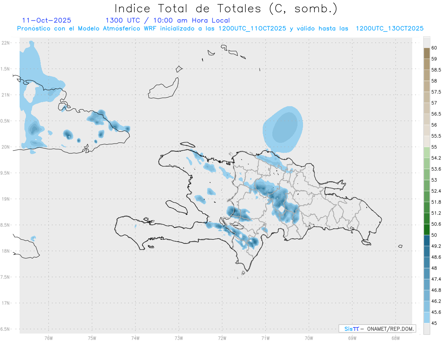Screen dimensions: 444x343
Task: Pick the darkest brown swatch between 59 and 60
Action: [x=427, y=53]
